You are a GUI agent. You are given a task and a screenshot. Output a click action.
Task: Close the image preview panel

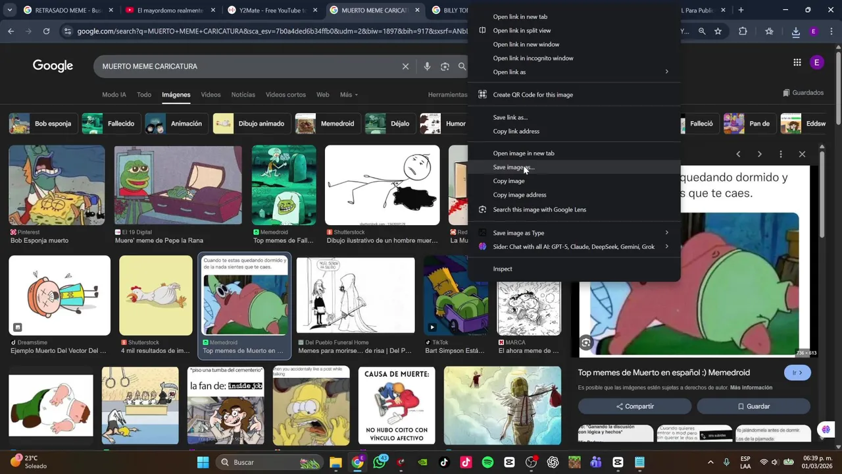click(802, 154)
